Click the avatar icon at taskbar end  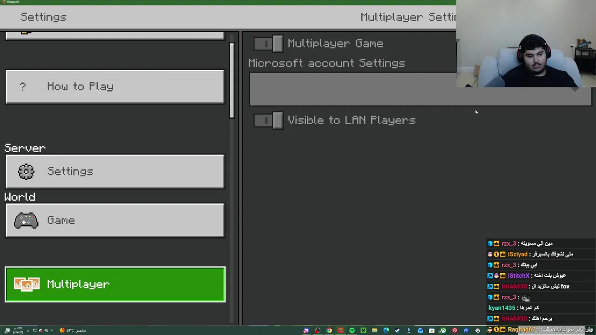[x=489, y=330]
